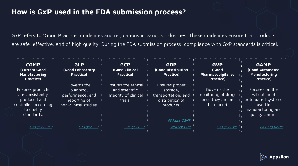Follow the FDA.gov GCP link
This screenshot has width=298, height=166.
pyautogui.click(x=134, y=127)
